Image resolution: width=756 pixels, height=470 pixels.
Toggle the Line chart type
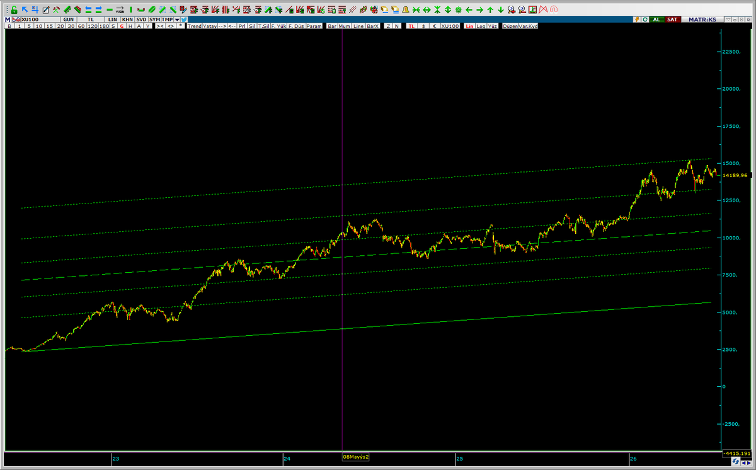click(358, 26)
